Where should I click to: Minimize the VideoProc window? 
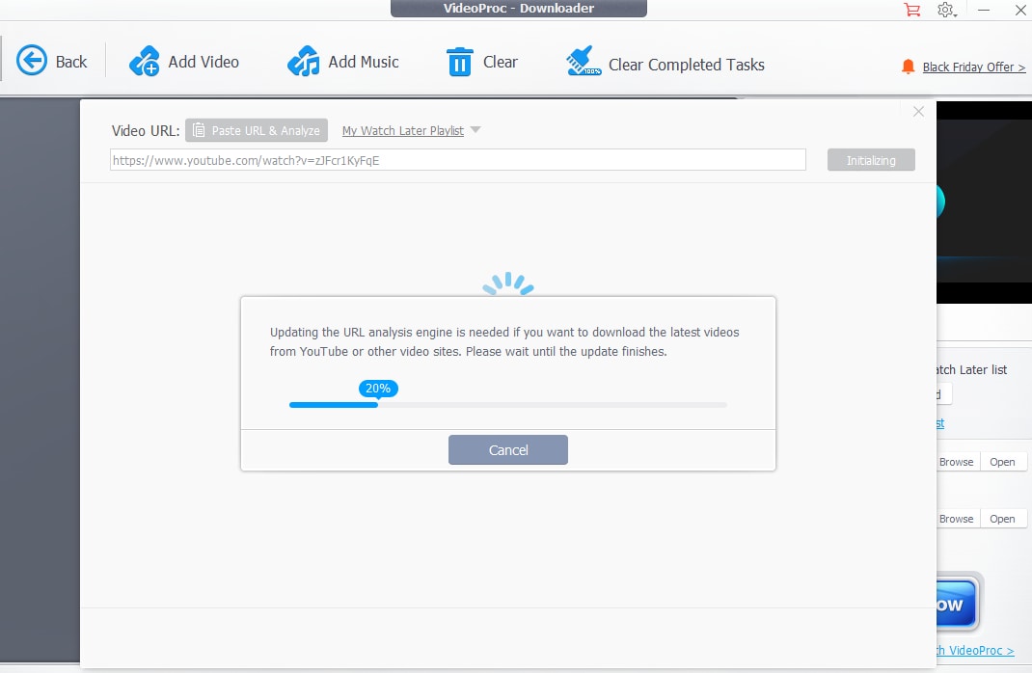(x=984, y=10)
